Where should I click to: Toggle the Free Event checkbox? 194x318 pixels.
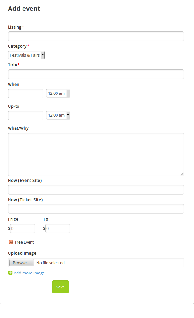click(x=11, y=242)
